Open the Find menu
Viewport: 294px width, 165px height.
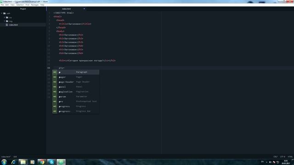pos(28,5)
